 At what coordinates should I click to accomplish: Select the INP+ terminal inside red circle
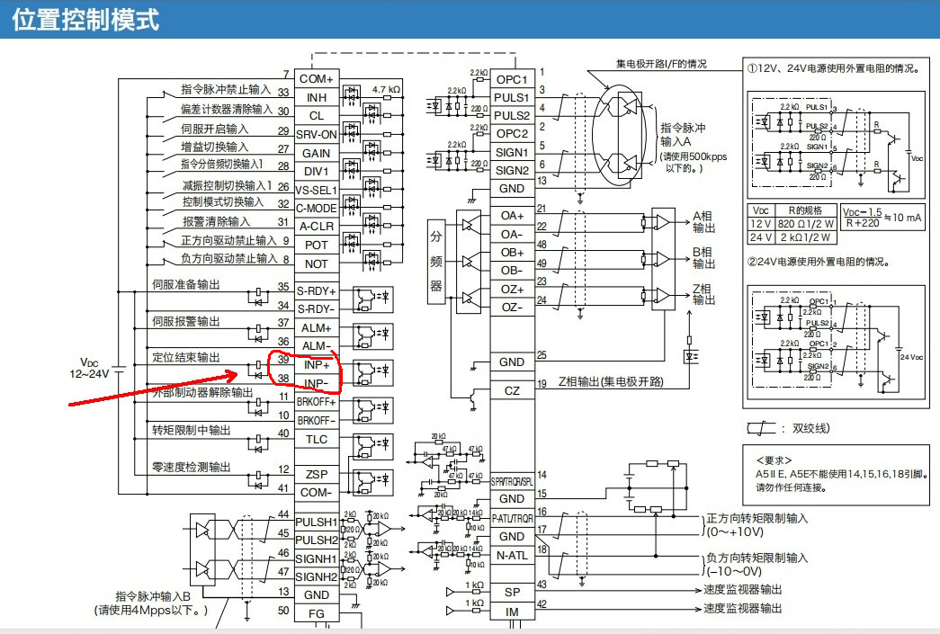[x=316, y=365]
